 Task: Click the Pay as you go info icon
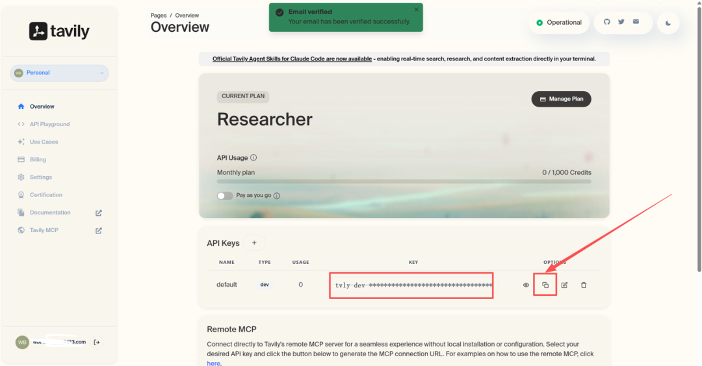point(277,196)
